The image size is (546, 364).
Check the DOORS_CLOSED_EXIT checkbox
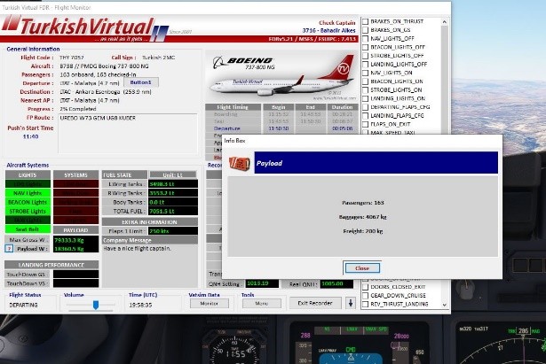365,287
